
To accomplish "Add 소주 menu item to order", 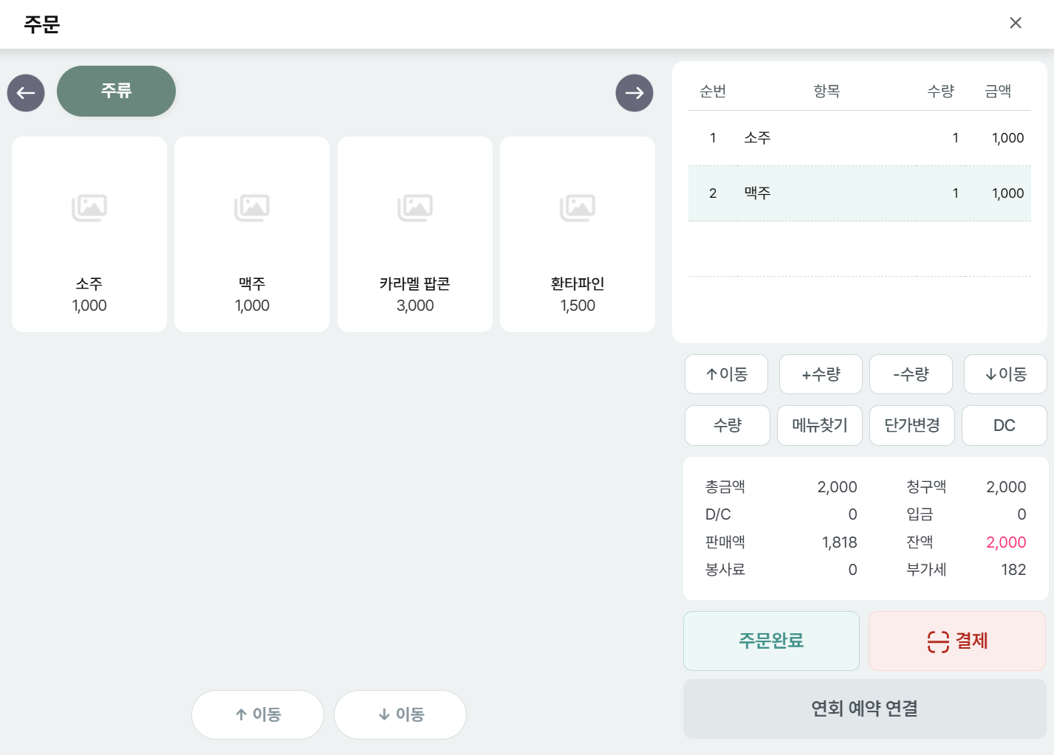I will point(89,234).
